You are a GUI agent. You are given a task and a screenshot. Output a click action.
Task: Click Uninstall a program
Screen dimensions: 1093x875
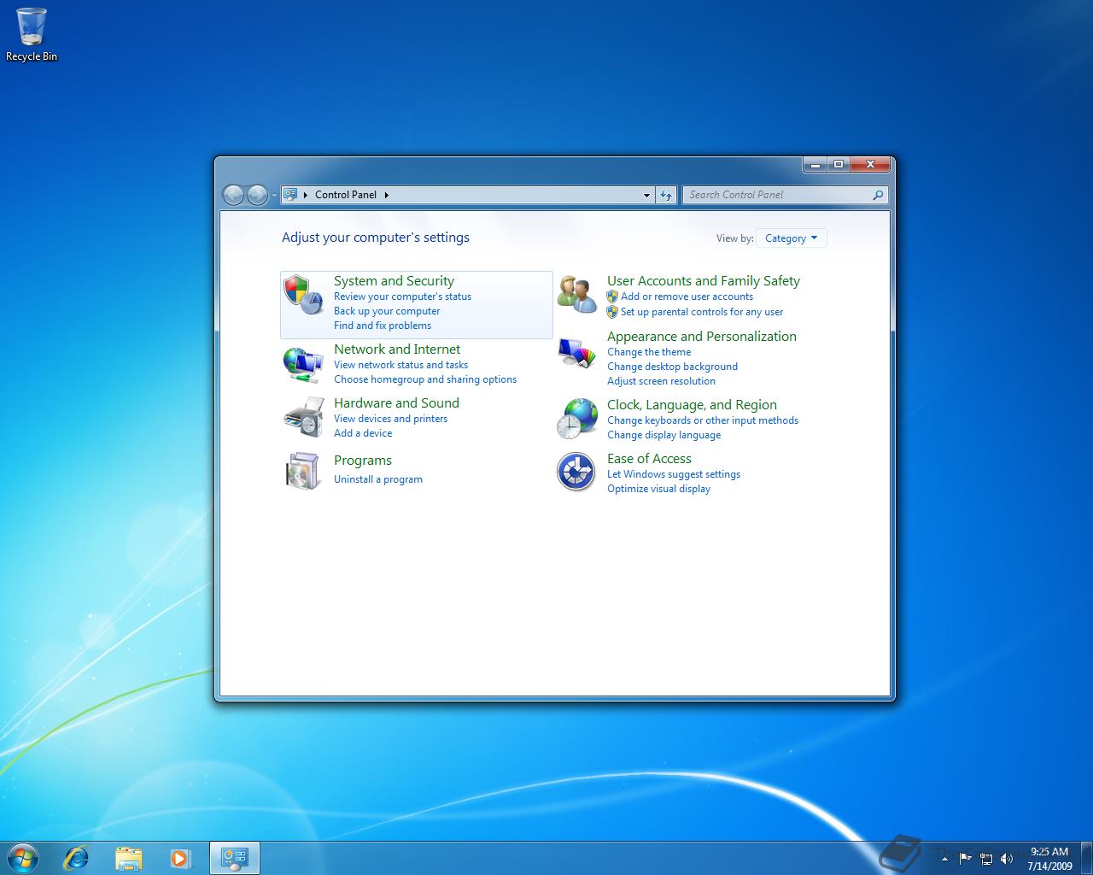click(x=378, y=479)
